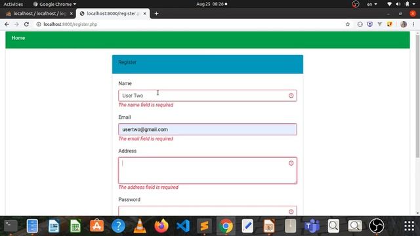Open Sublime Text from the dock

coord(204,226)
